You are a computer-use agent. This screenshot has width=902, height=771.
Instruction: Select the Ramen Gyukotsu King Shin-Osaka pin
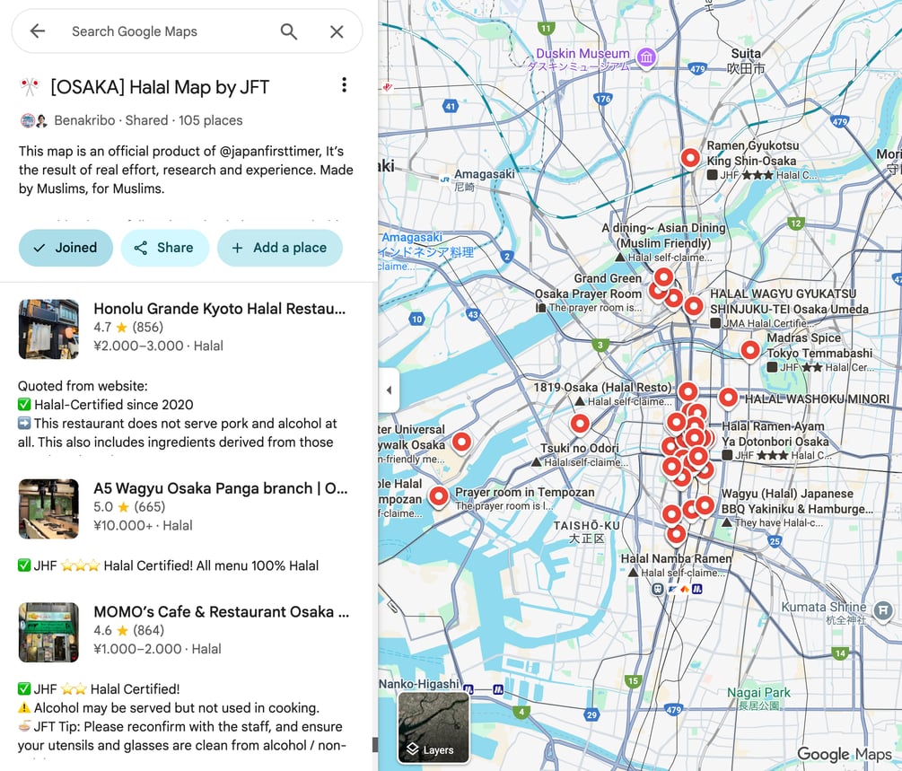click(690, 157)
